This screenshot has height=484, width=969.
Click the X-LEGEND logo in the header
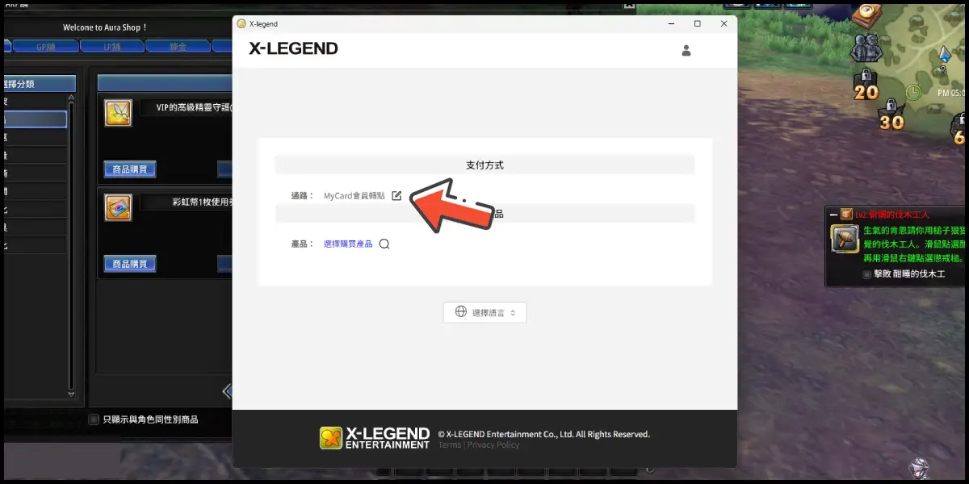(x=294, y=48)
